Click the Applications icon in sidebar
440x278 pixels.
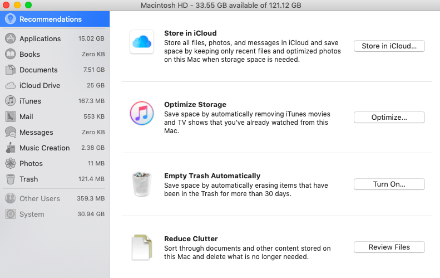point(11,38)
